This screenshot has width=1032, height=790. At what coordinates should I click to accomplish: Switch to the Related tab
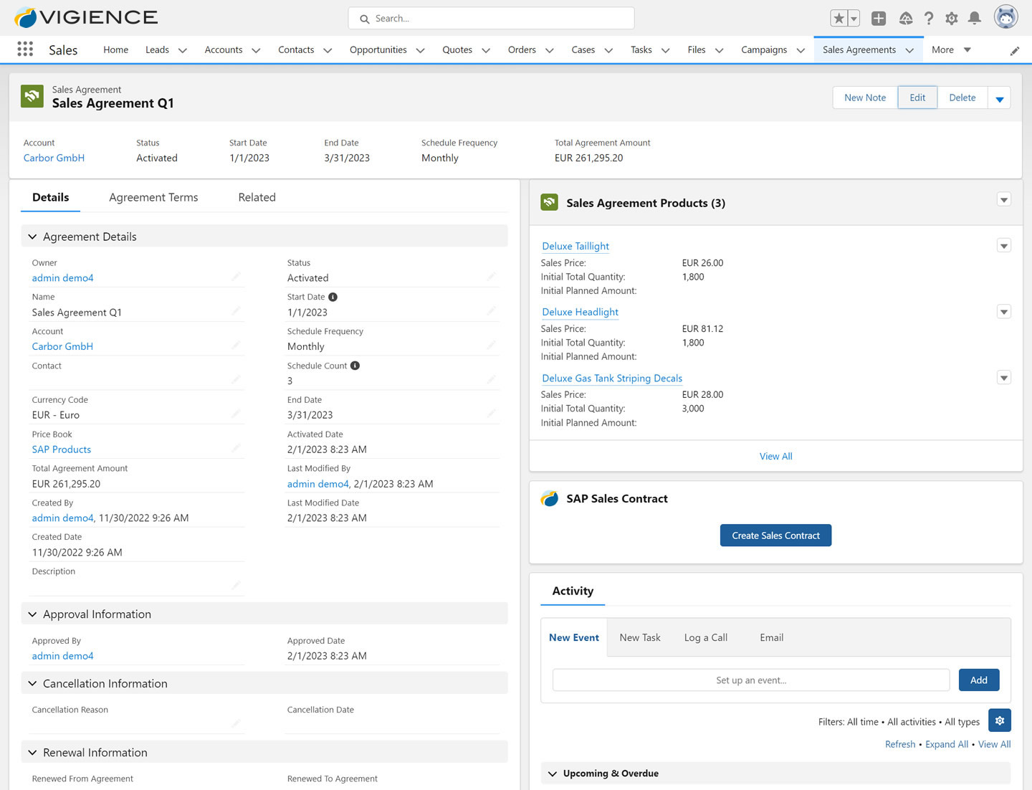tap(257, 197)
